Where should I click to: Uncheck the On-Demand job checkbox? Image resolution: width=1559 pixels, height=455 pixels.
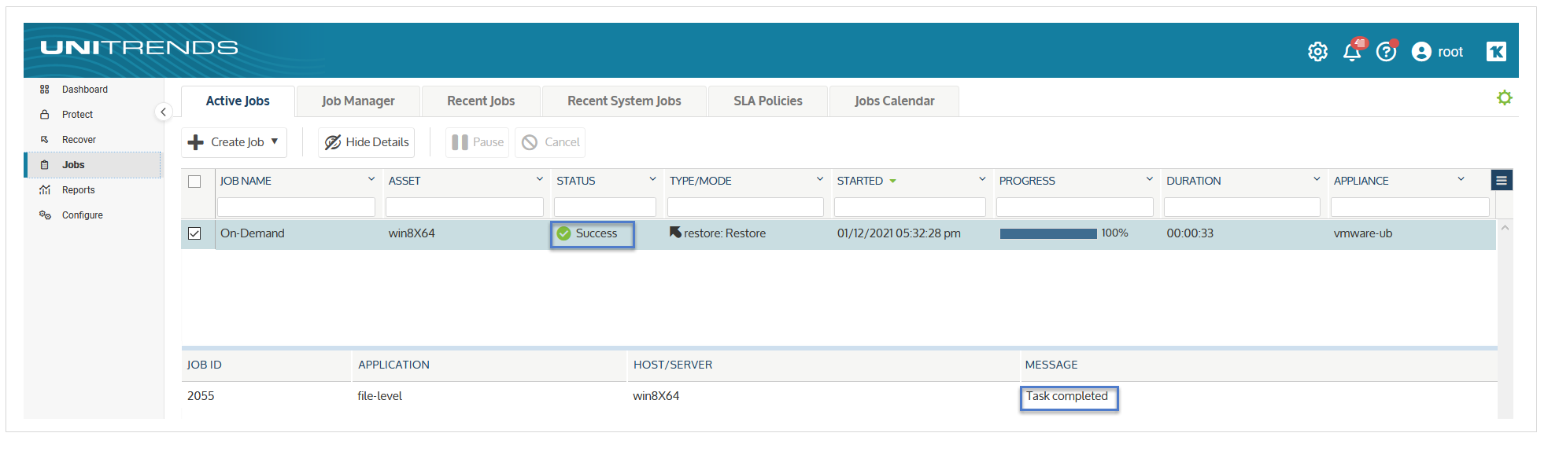tap(194, 233)
